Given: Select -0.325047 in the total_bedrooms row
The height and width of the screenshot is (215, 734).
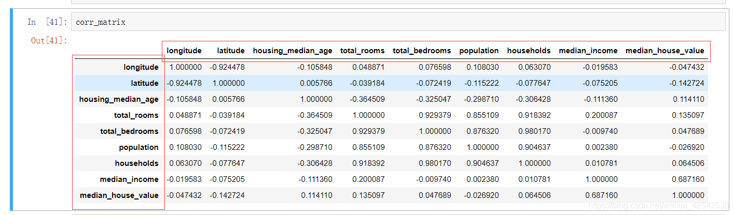Looking at the screenshot, I should tap(315, 131).
